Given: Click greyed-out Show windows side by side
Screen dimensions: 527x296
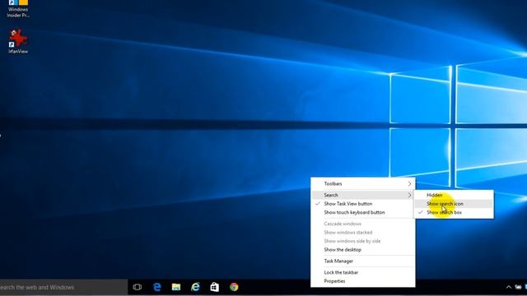Looking at the screenshot, I should [x=363, y=241].
